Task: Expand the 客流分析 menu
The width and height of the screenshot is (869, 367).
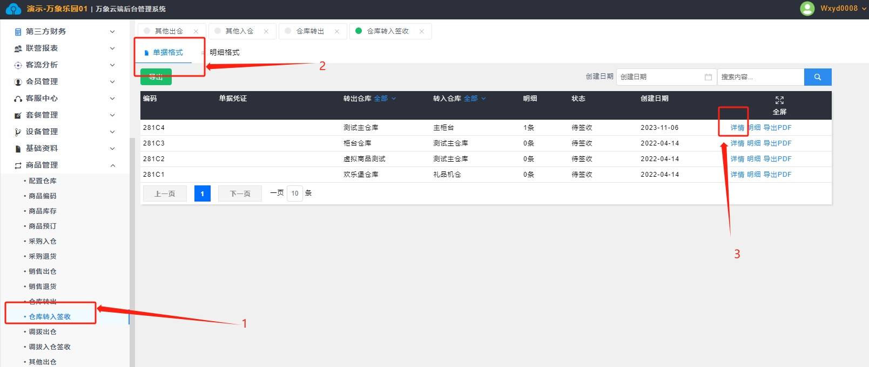Action: pos(112,65)
